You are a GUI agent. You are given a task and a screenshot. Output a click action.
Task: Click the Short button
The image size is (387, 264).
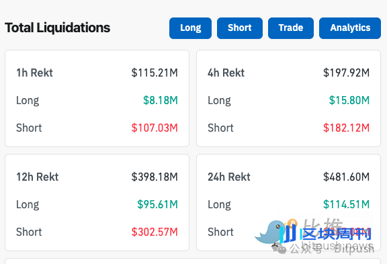(x=240, y=28)
